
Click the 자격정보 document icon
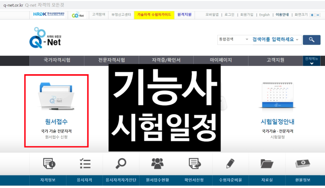pyautogui.click(x=49, y=164)
